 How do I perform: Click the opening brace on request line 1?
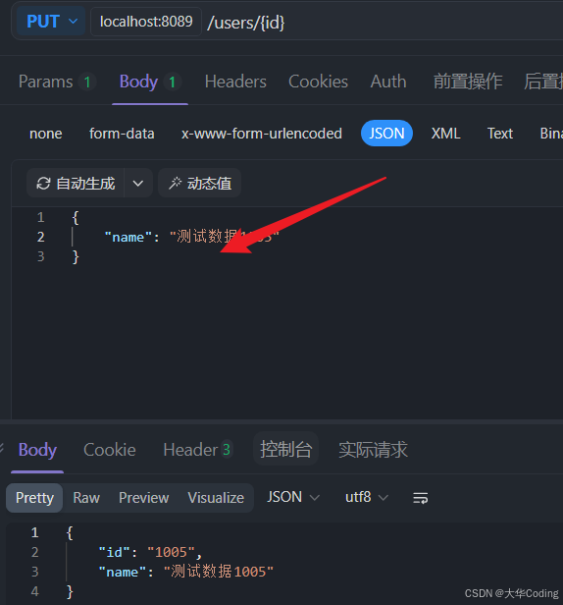(x=76, y=218)
